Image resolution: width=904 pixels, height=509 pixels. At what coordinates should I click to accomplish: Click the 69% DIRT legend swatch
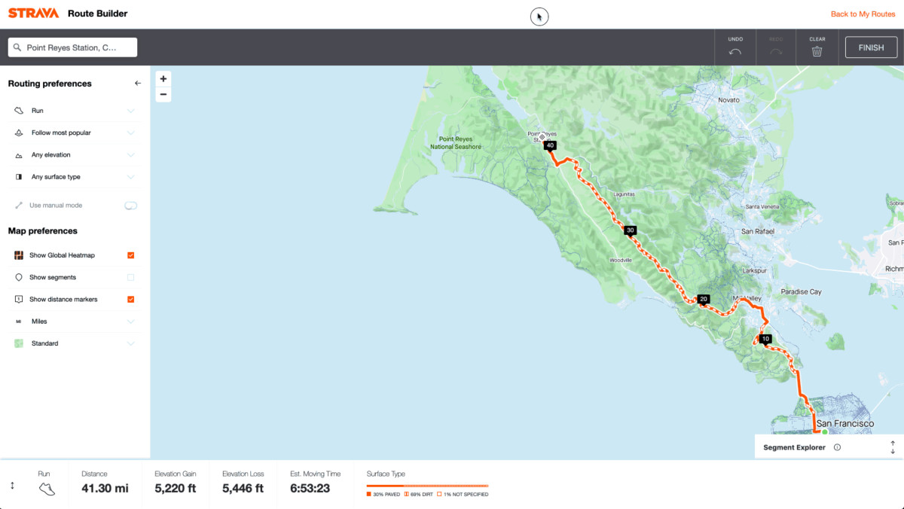(x=407, y=495)
